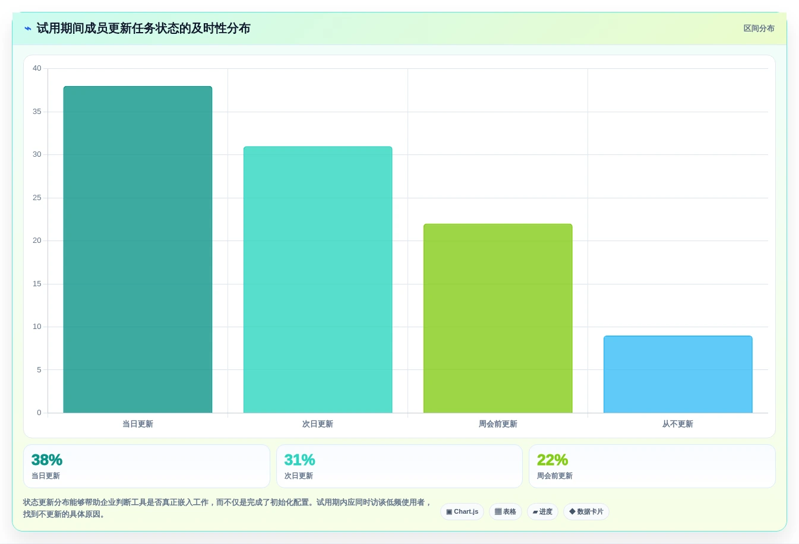The image size is (799, 544).
Task: Click the y-axis value 5
Action: click(39, 370)
